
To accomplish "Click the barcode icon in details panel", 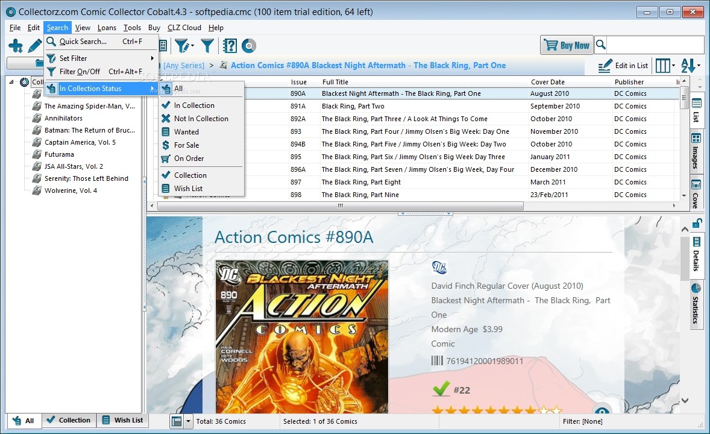I will coord(437,361).
